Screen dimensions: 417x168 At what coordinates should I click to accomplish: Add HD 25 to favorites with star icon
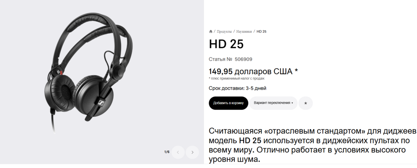pos(306,103)
